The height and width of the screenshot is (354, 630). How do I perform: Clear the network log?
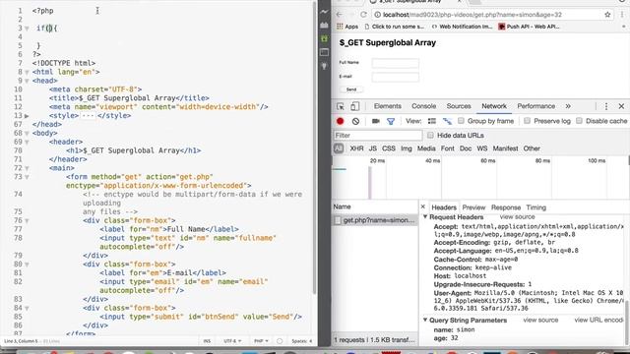coord(355,121)
